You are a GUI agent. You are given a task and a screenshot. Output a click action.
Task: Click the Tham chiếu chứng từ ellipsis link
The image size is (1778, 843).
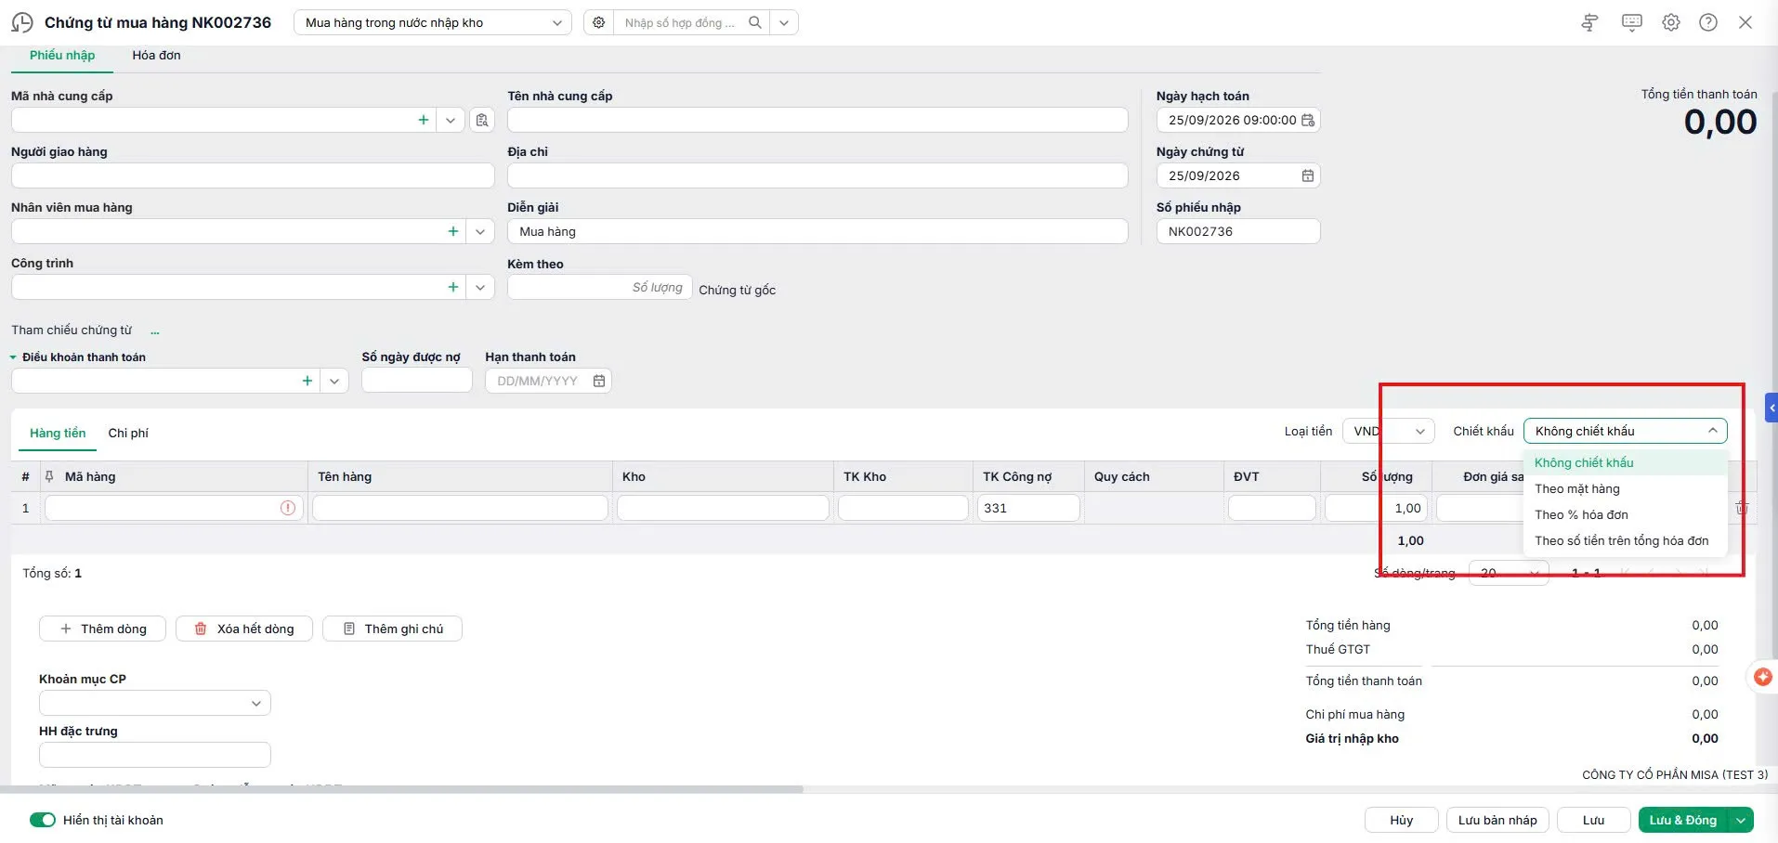155,331
